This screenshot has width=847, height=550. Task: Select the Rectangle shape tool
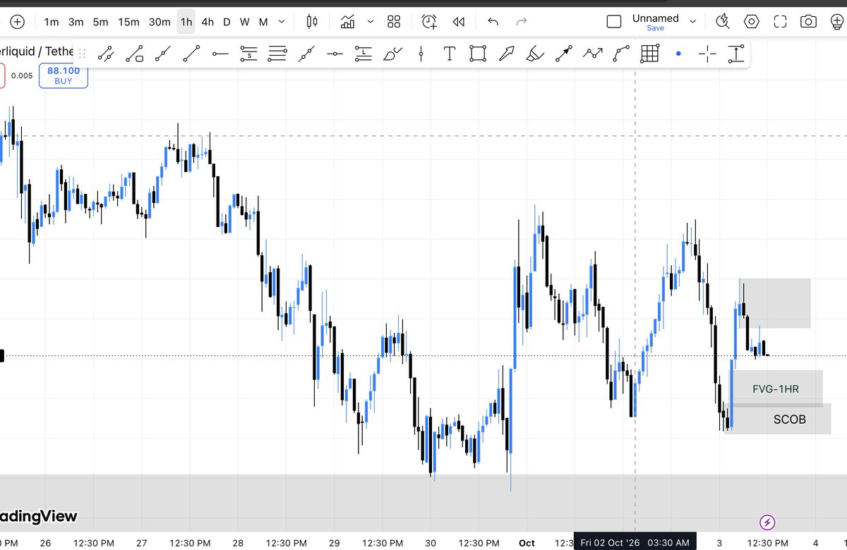(478, 54)
